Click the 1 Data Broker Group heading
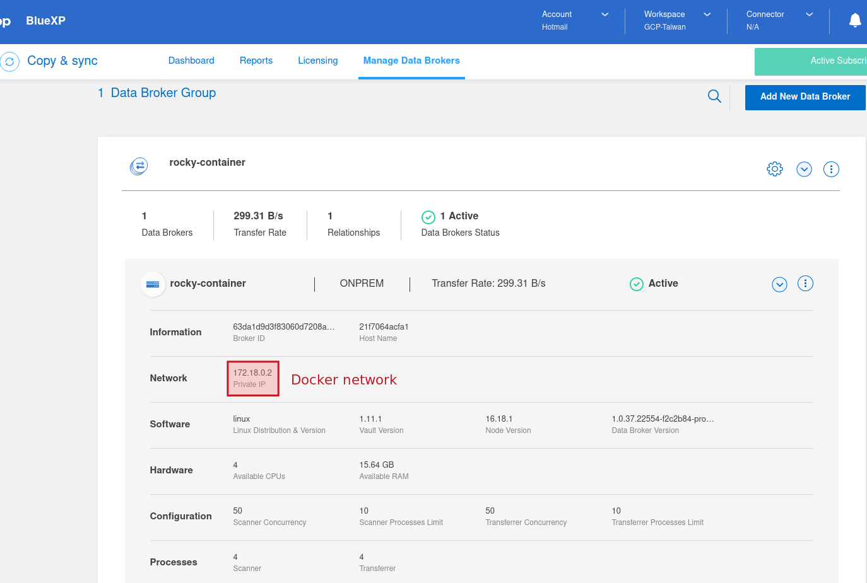 coord(157,93)
